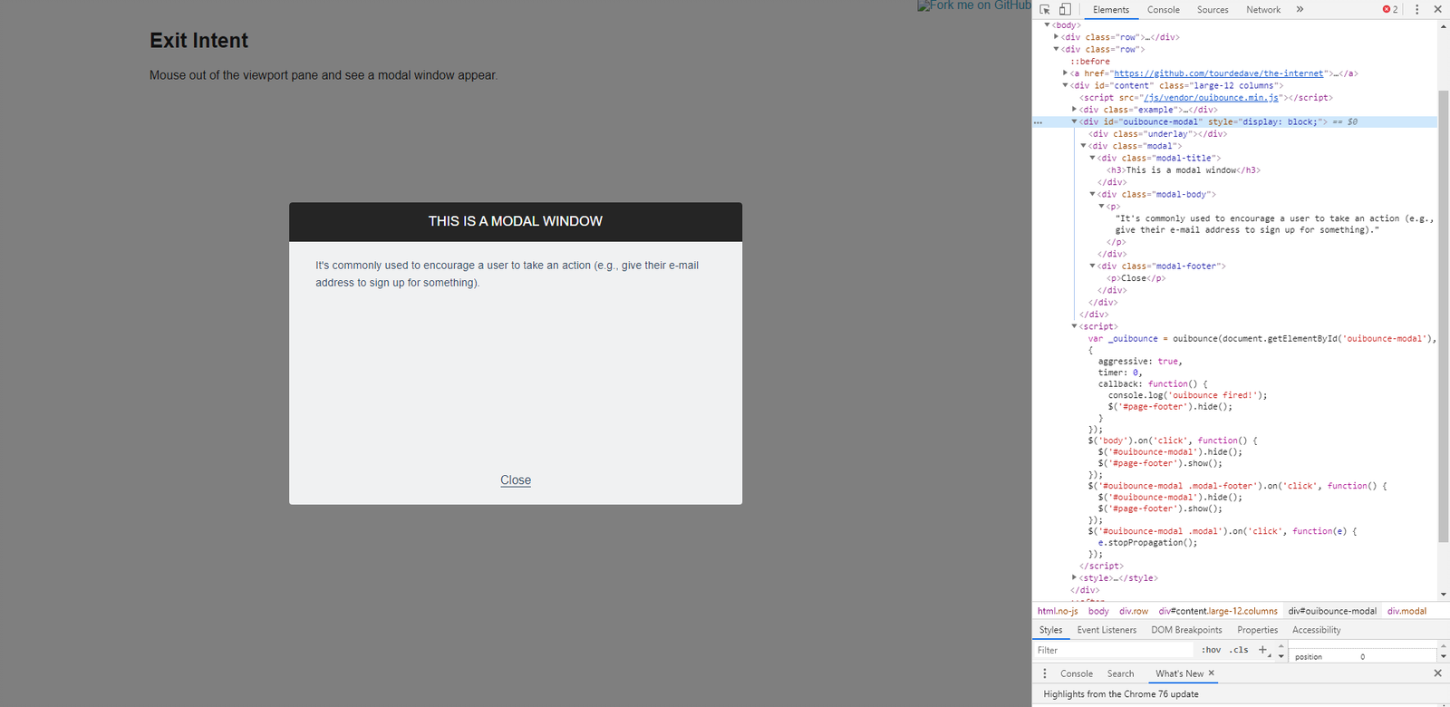Viewport: 1450px width, 707px height.
Task: Close the bottom drawer panel
Action: (1437, 673)
